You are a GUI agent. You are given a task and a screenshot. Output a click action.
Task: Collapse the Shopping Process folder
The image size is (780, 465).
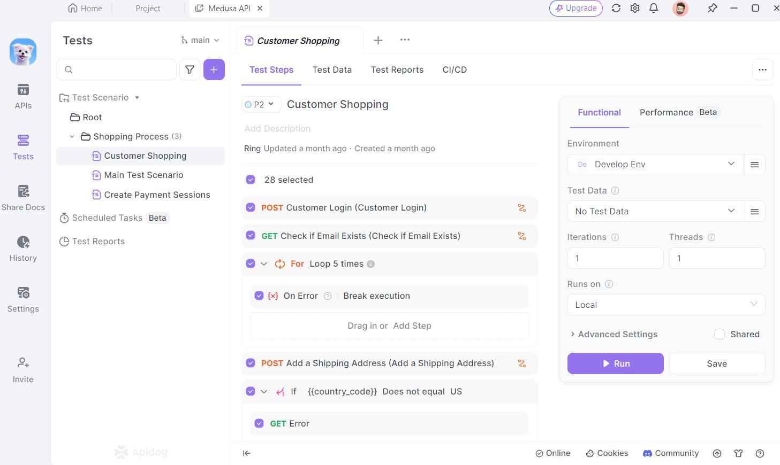click(x=72, y=137)
